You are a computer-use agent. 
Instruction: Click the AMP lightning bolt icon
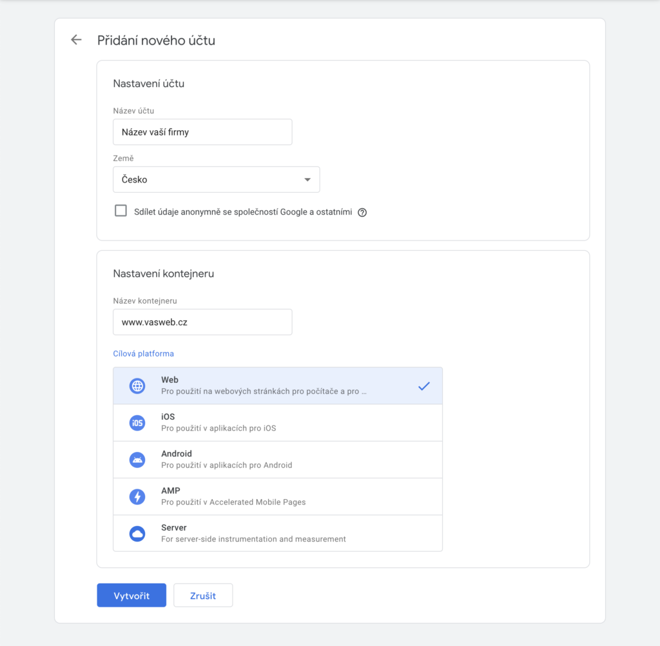click(x=137, y=496)
